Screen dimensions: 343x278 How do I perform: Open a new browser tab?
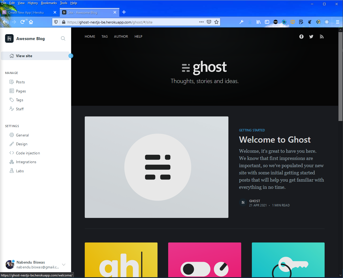click(x=124, y=12)
